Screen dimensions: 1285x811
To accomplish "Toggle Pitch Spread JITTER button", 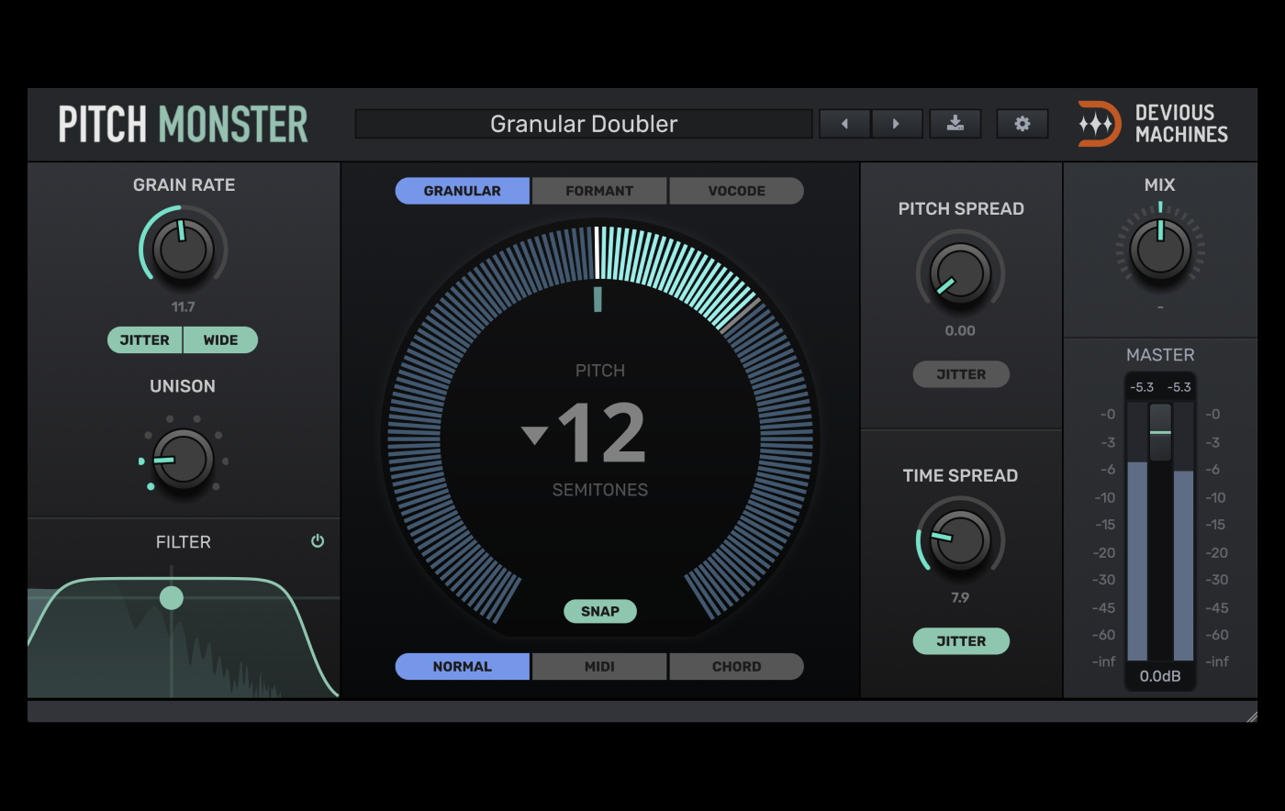I will [x=961, y=374].
